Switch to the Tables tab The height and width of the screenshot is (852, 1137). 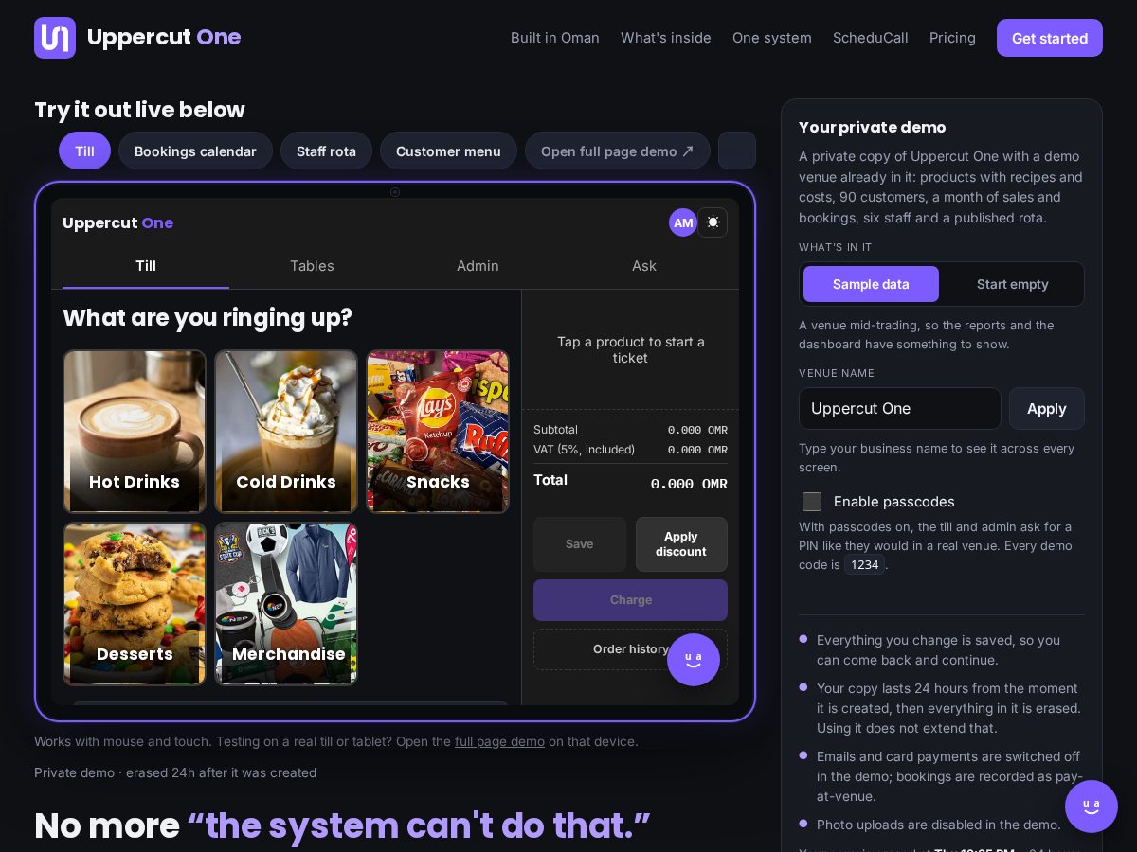tap(312, 266)
